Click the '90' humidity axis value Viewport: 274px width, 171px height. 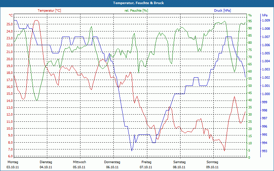250,28
